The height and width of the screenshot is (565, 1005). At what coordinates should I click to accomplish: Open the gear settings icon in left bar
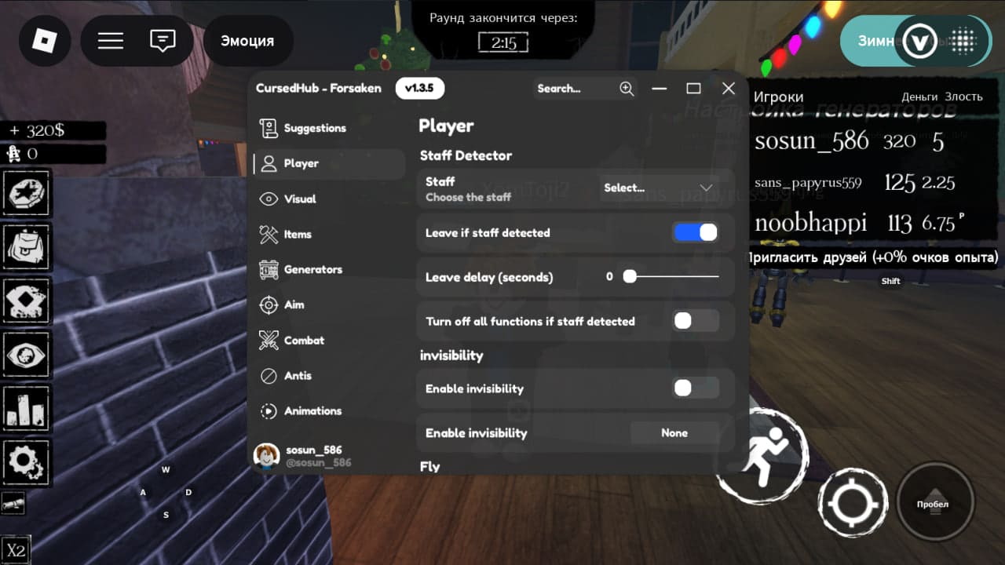(27, 463)
